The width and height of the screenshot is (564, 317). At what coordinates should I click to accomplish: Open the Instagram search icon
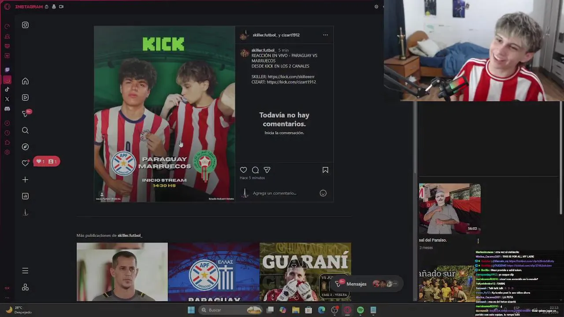click(x=25, y=130)
